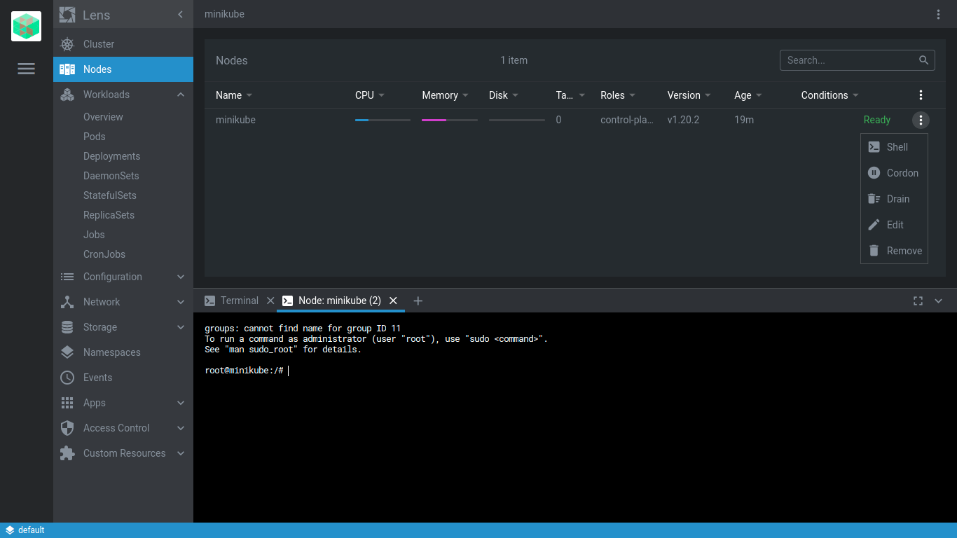Sort nodes by Memory column

(x=446, y=95)
